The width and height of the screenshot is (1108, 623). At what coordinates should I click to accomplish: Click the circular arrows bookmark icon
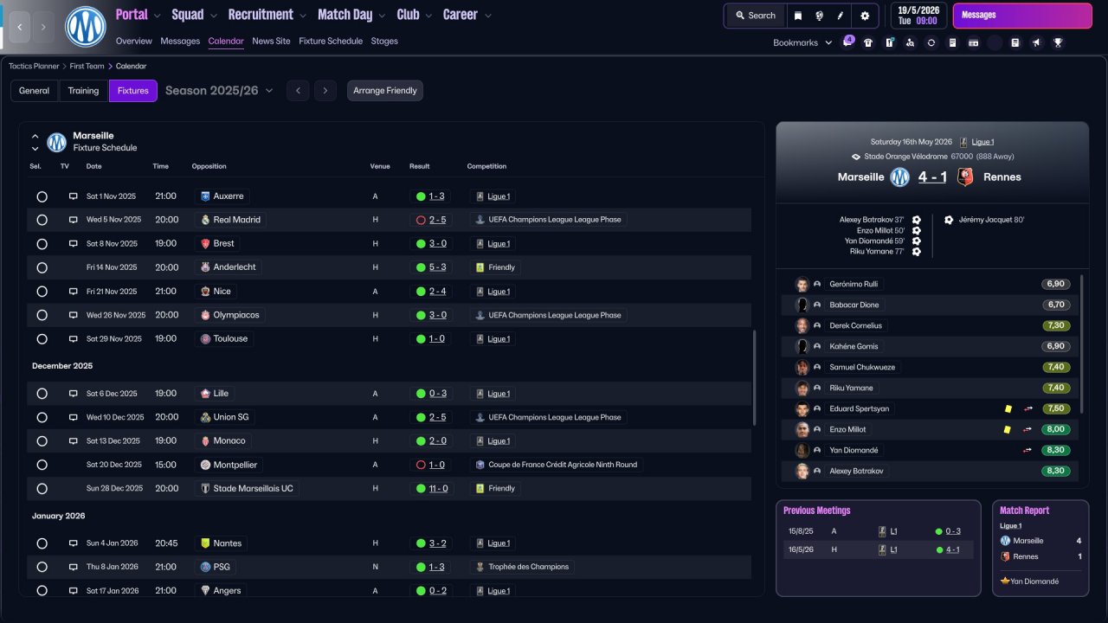tap(931, 42)
